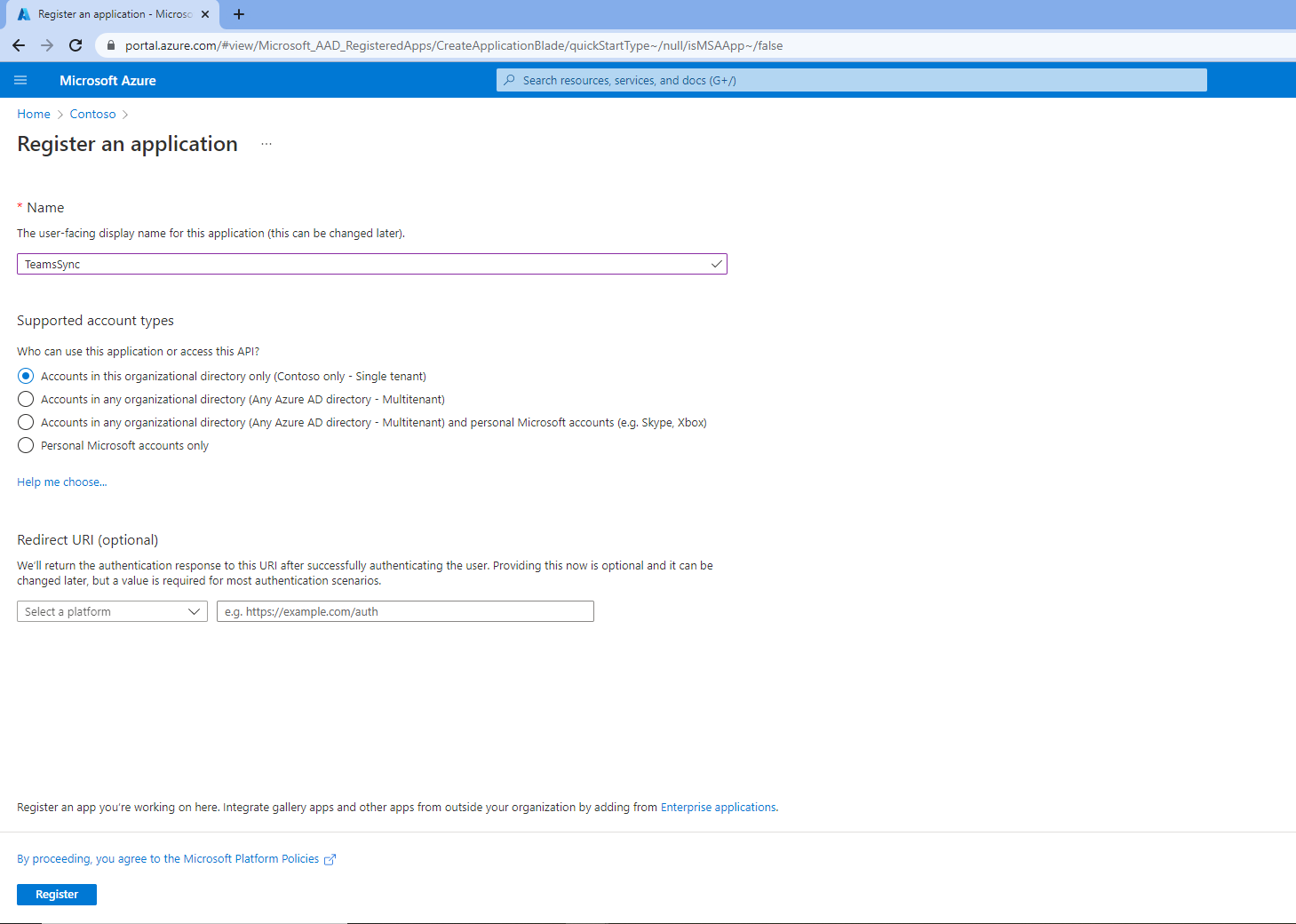Select Any Azure AD directory - Multitenant option

point(26,399)
